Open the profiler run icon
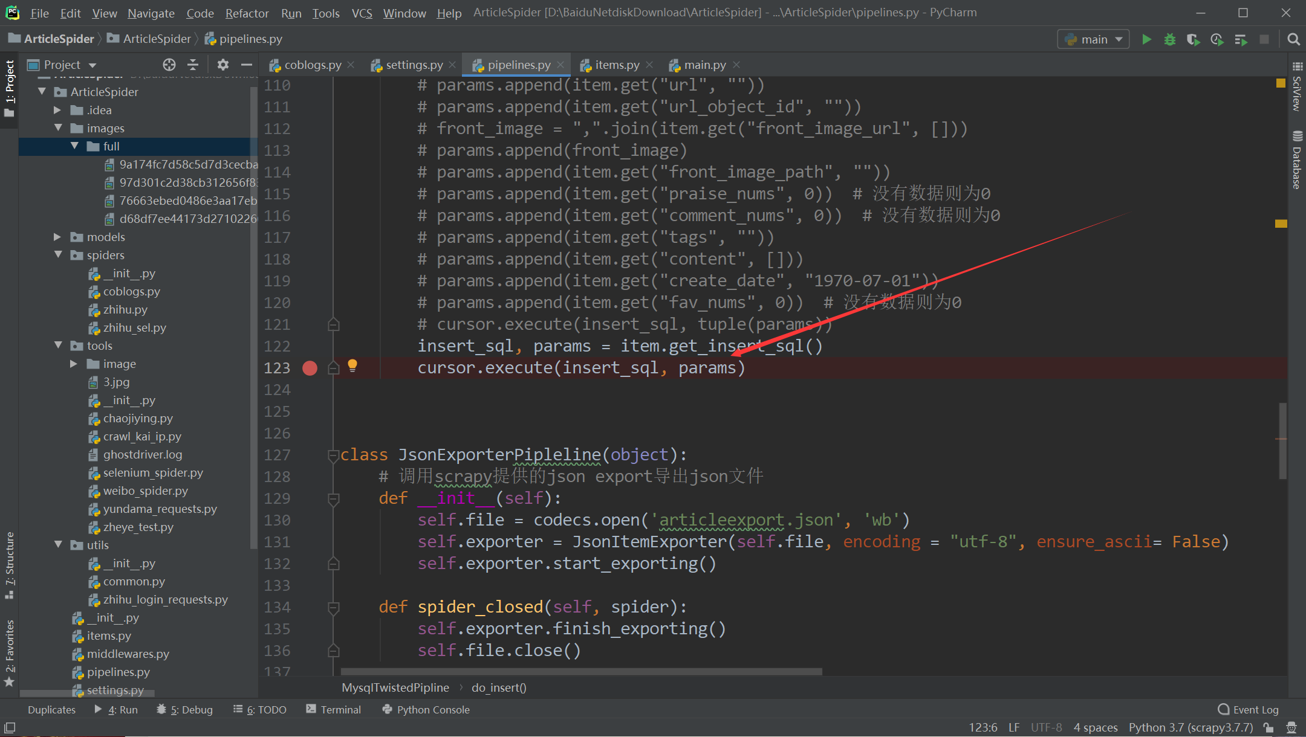The image size is (1306, 737). [x=1217, y=39]
